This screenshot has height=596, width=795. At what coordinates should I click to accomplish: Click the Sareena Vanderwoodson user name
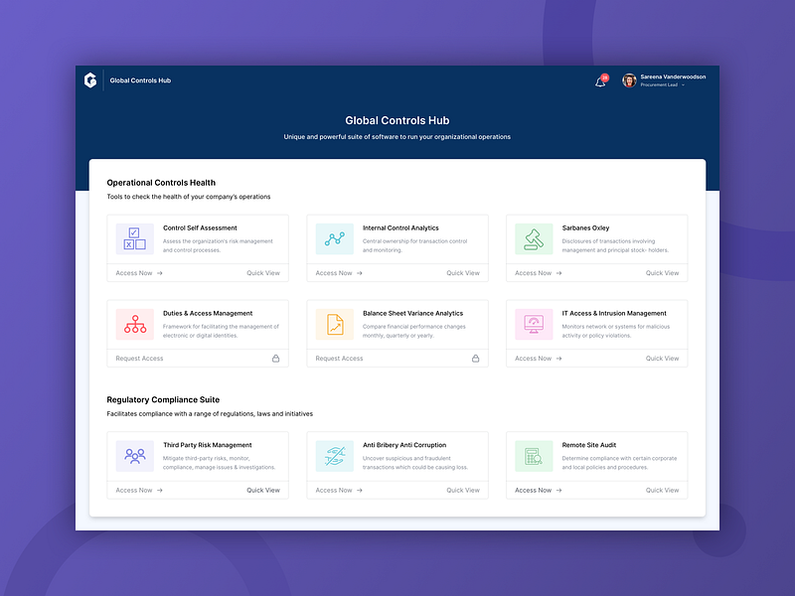click(x=673, y=77)
